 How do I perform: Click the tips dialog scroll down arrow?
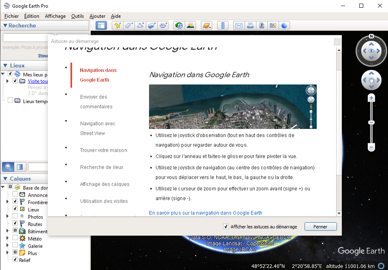tap(339, 213)
